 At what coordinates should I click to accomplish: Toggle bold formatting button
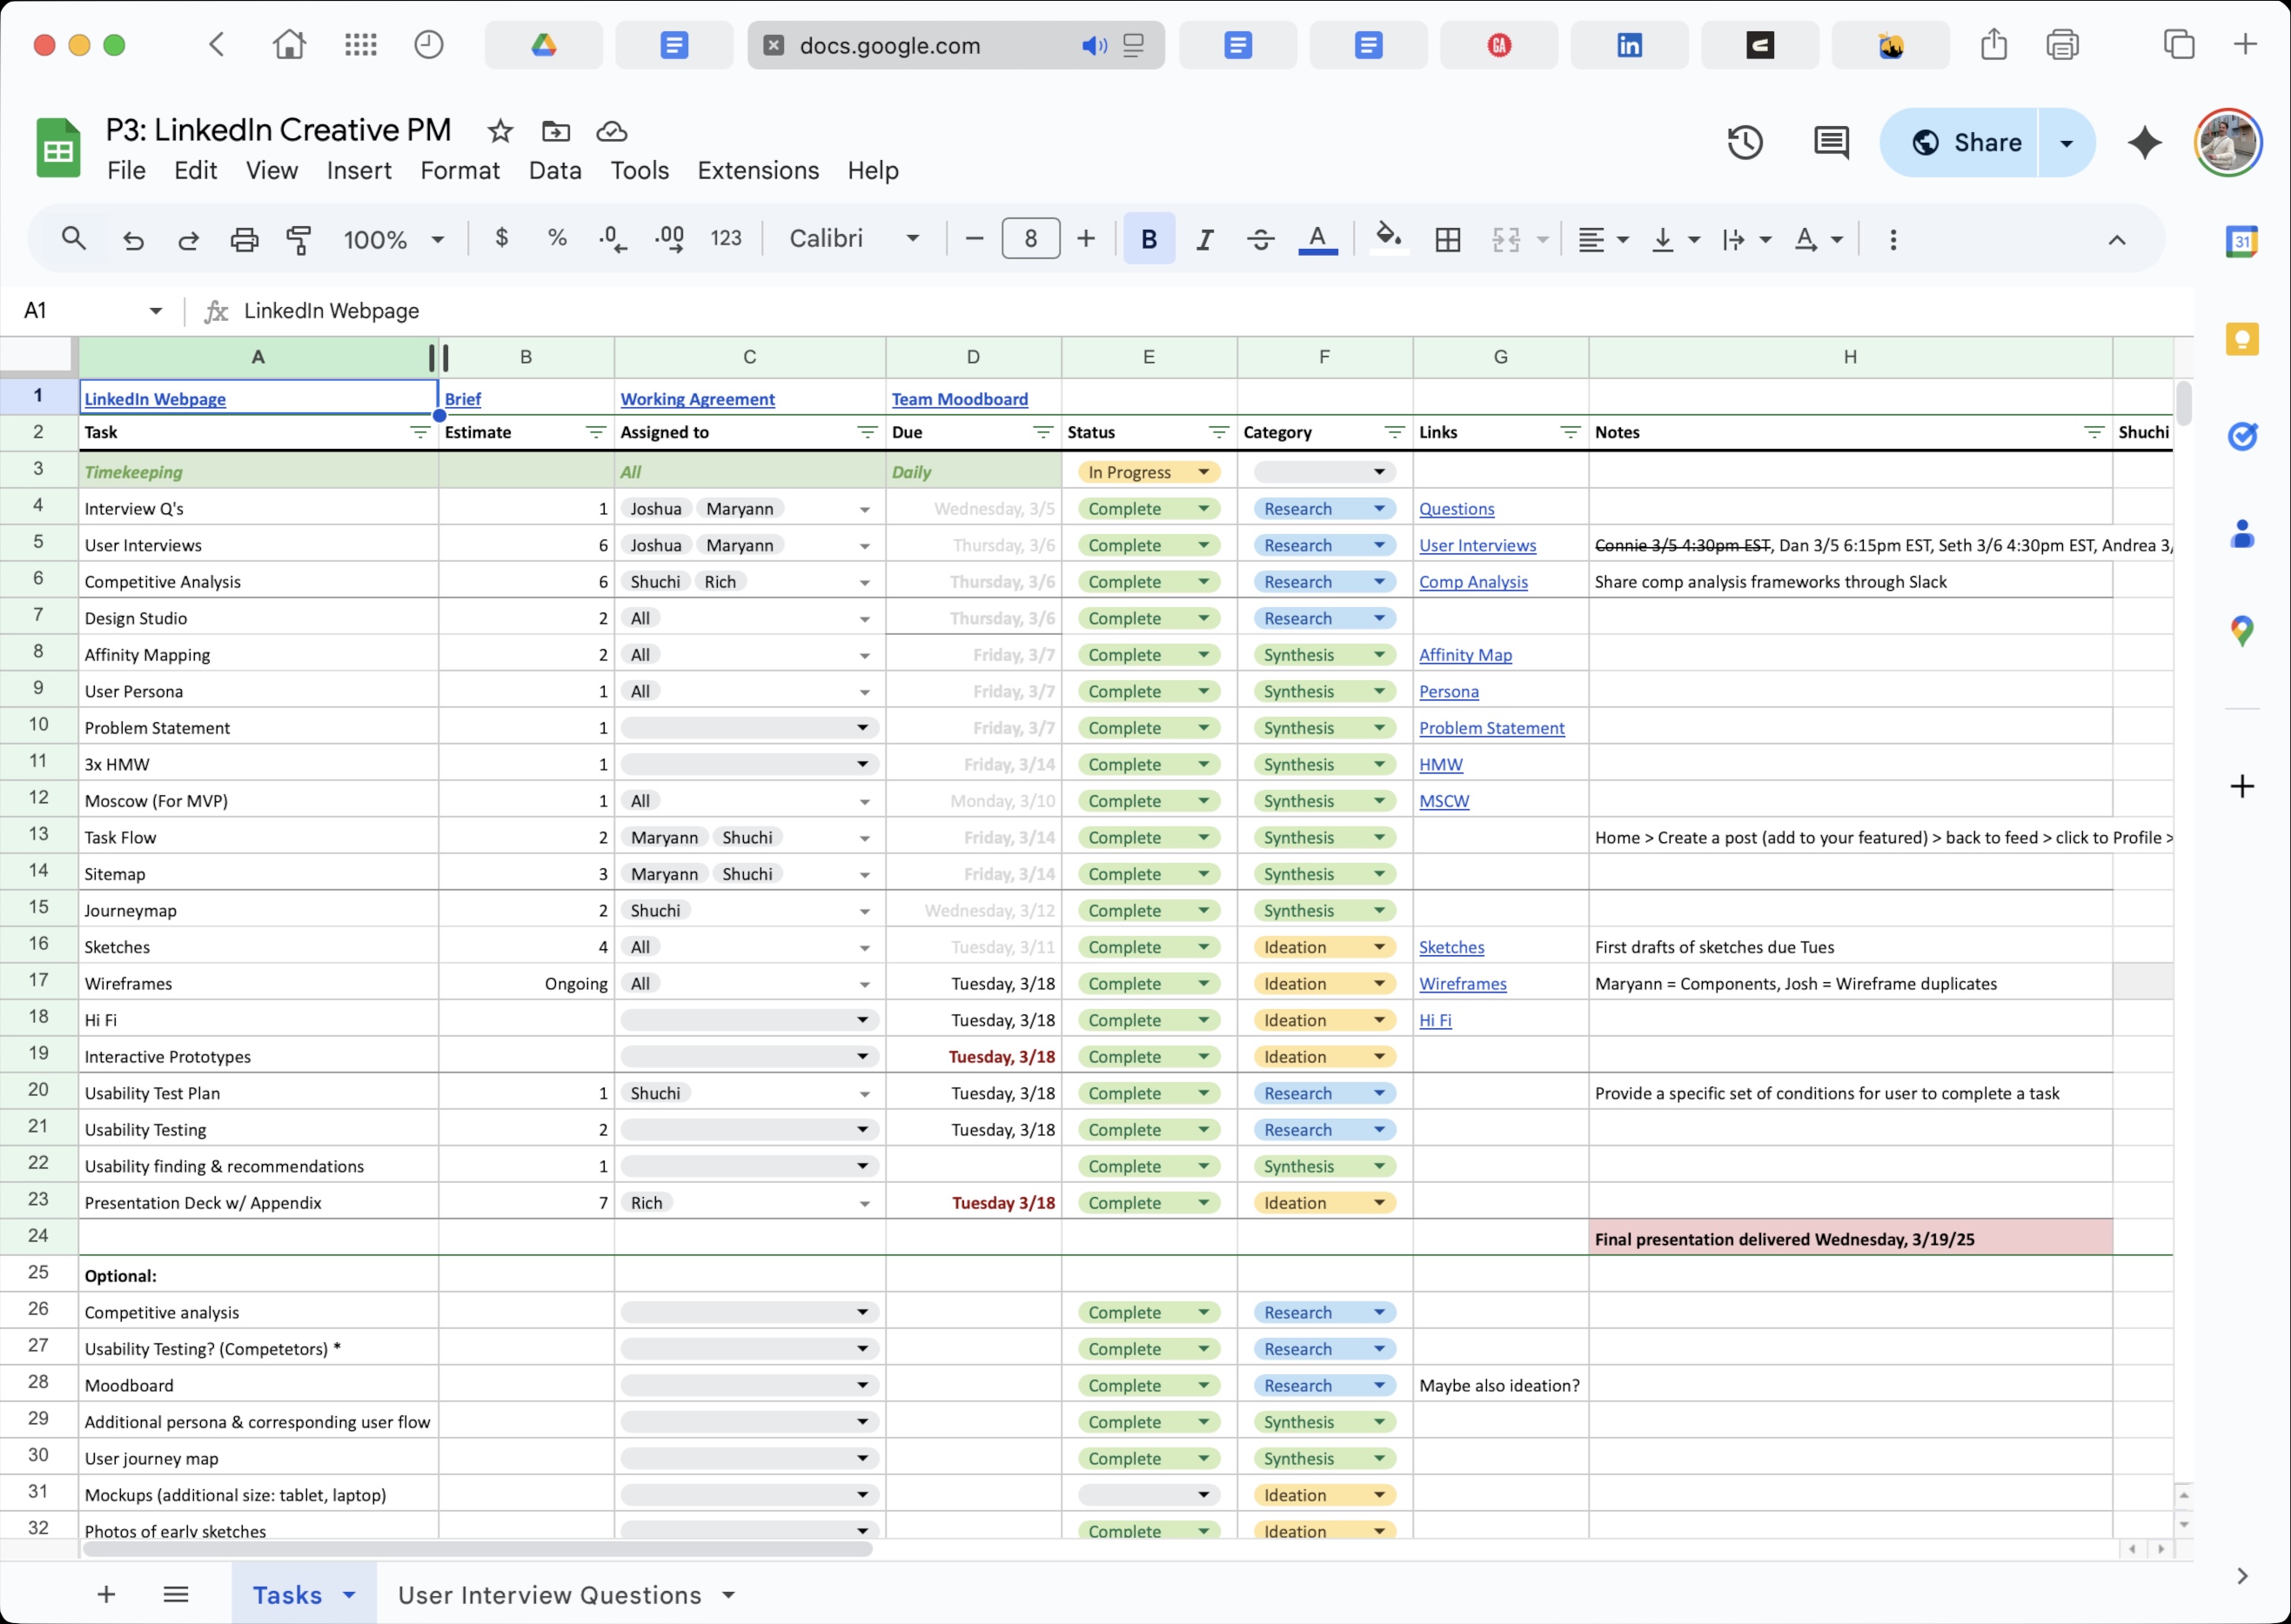(1149, 239)
